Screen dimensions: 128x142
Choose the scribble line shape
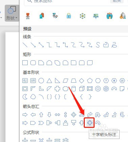click(114, 45)
